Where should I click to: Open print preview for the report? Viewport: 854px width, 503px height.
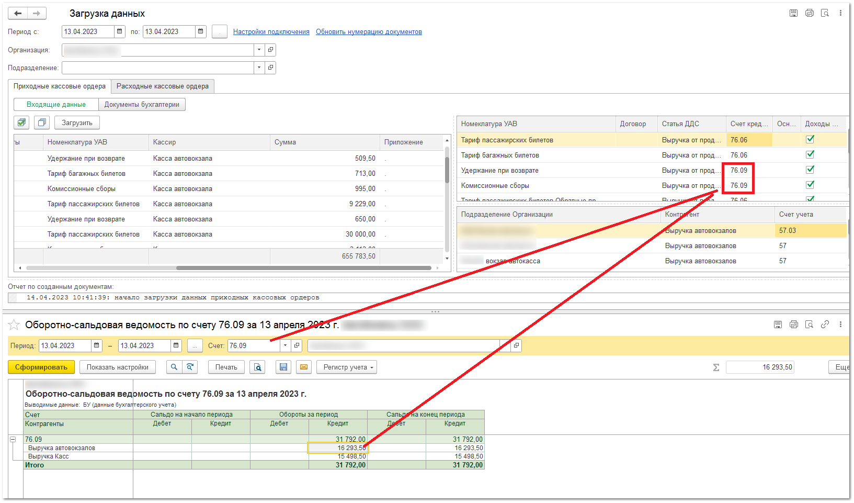click(x=257, y=367)
